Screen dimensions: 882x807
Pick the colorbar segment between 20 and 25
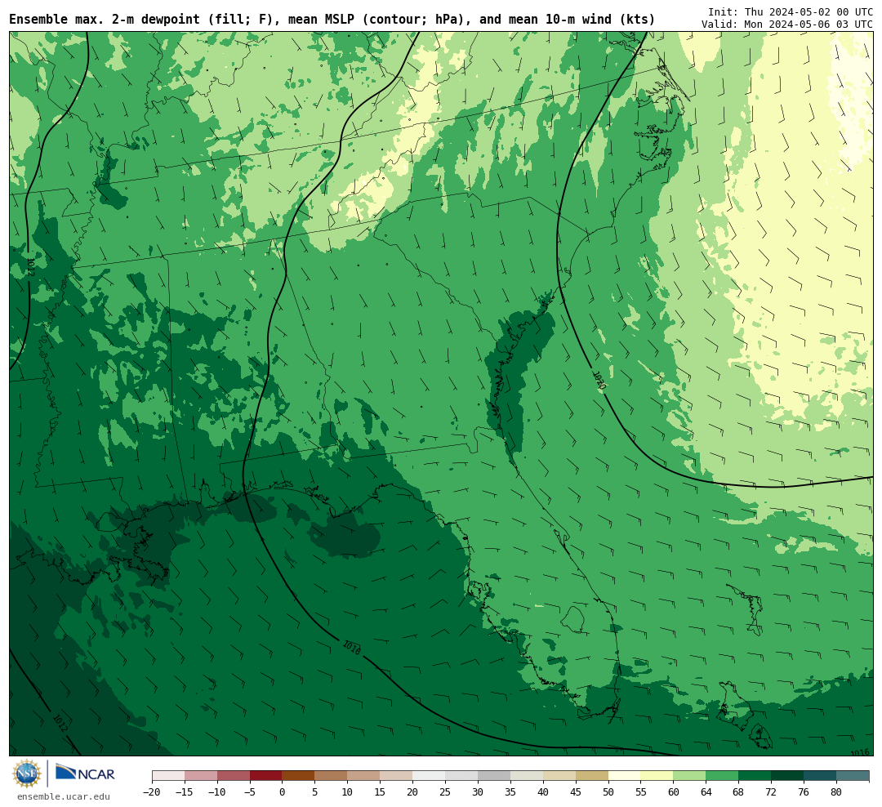tap(430, 776)
